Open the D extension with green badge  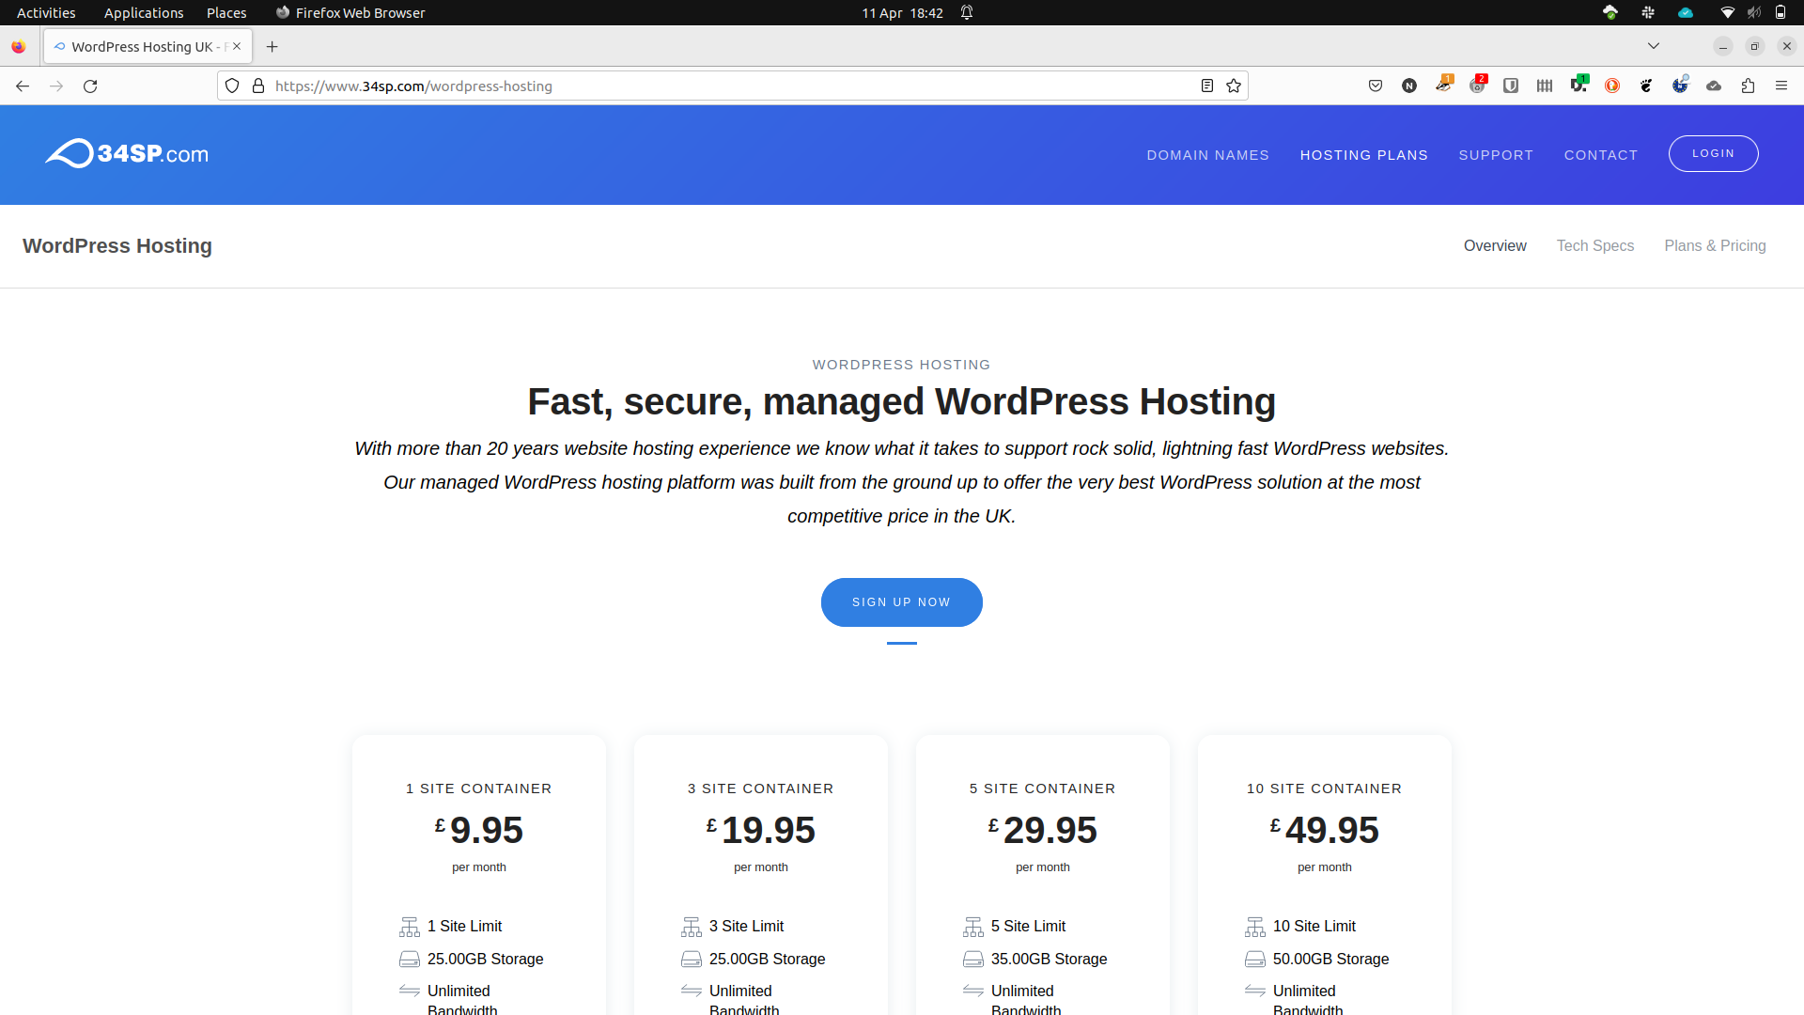tap(1578, 85)
